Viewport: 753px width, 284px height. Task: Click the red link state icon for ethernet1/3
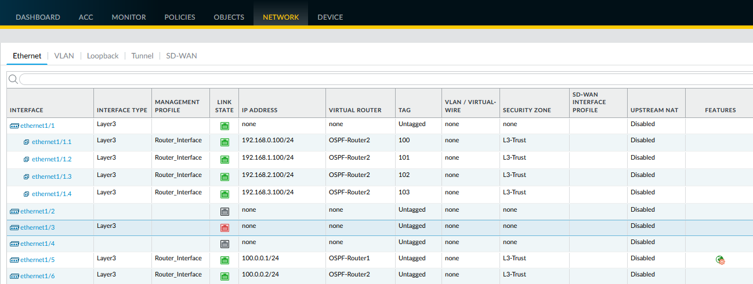[x=225, y=228]
